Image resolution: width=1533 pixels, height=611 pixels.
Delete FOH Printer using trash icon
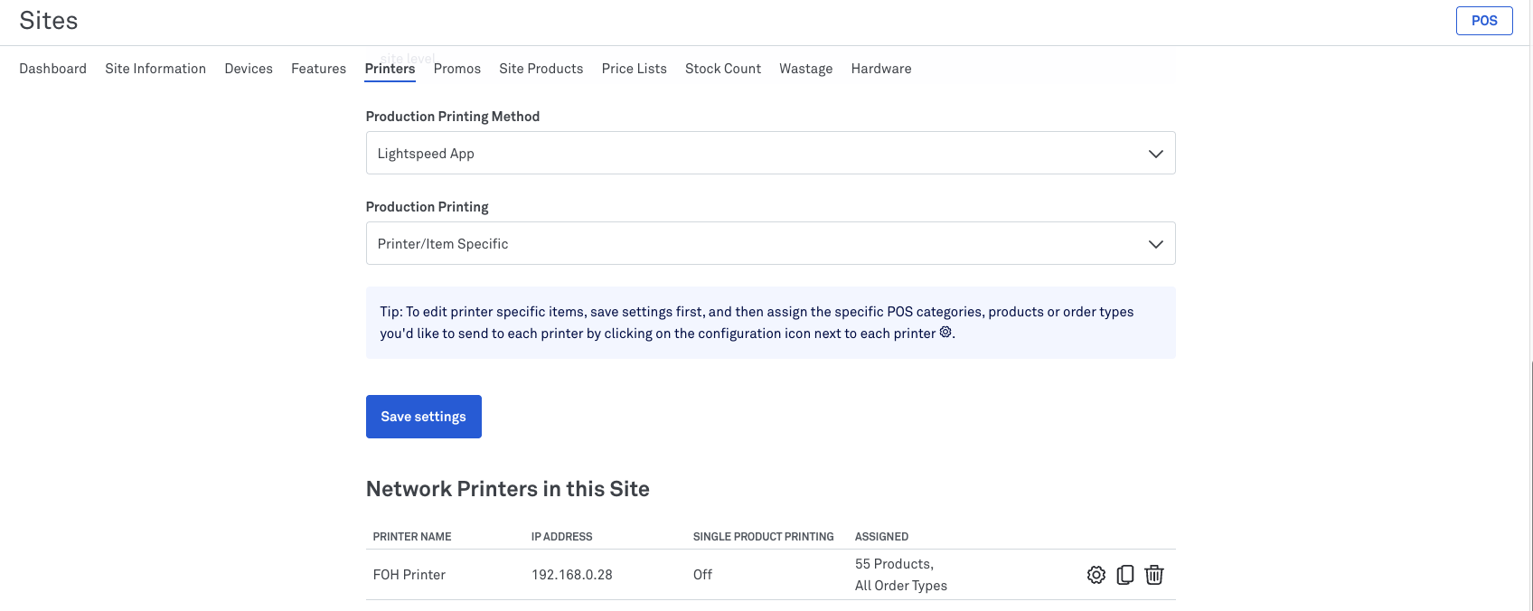[x=1154, y=575]
